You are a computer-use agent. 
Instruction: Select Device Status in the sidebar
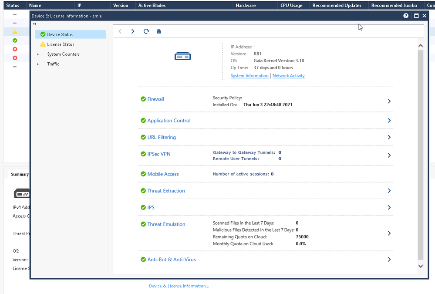71,34
